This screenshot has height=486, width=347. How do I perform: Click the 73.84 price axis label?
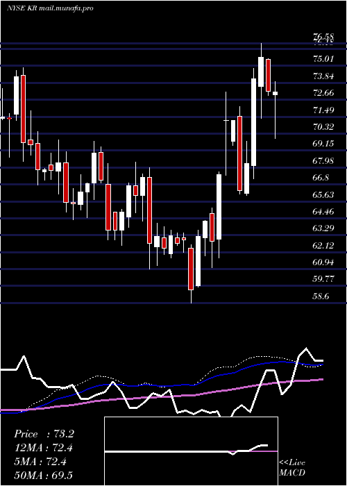[324, 76]
